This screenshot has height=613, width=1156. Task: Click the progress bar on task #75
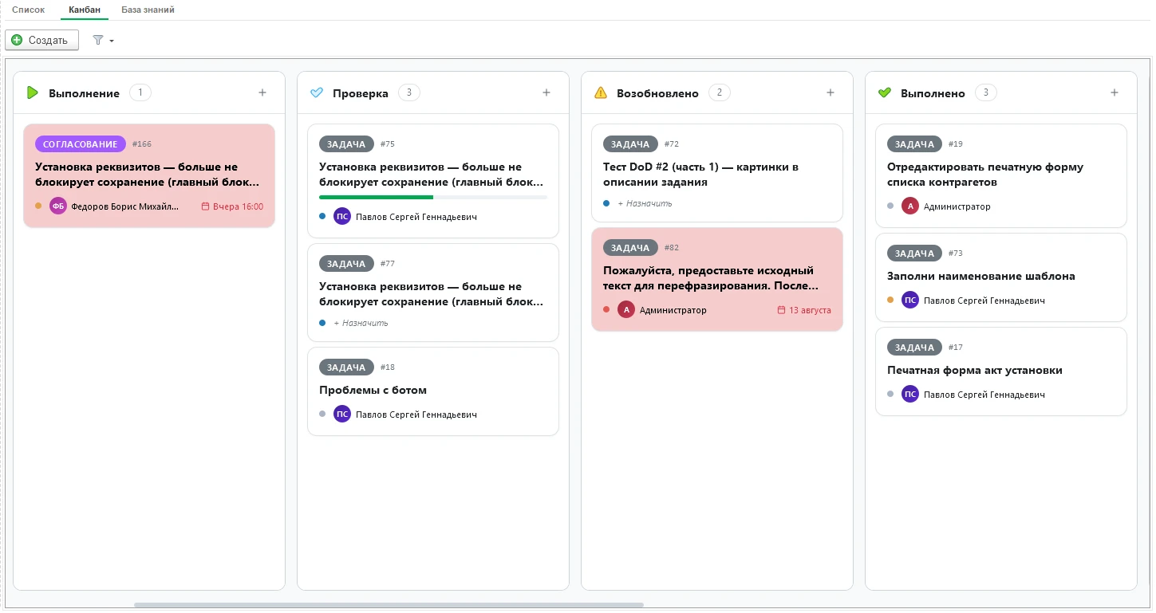coord(433,197)
